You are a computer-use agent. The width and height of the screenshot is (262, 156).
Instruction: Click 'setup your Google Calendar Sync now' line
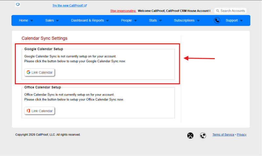tap(75, 61)
